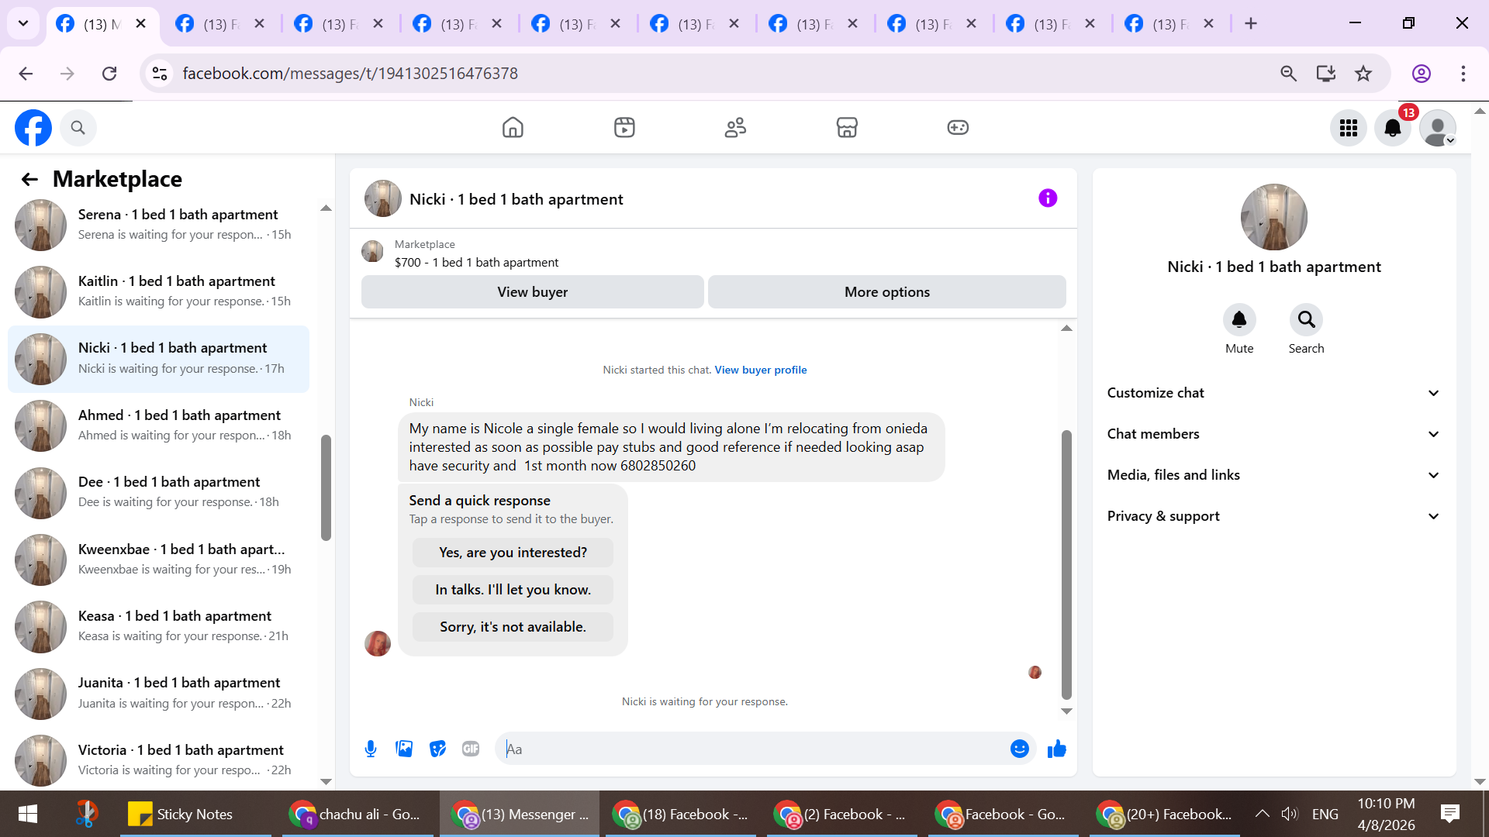This screenshot has height=837, width=1489.
Task: Mute the Nicki conversation
Action: pos(1239,320)
